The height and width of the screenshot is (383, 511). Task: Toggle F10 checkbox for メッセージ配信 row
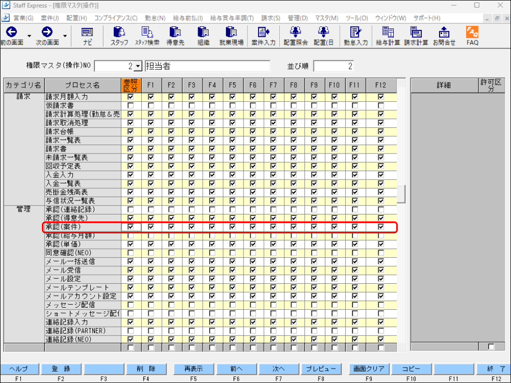(x=334, y=305)
